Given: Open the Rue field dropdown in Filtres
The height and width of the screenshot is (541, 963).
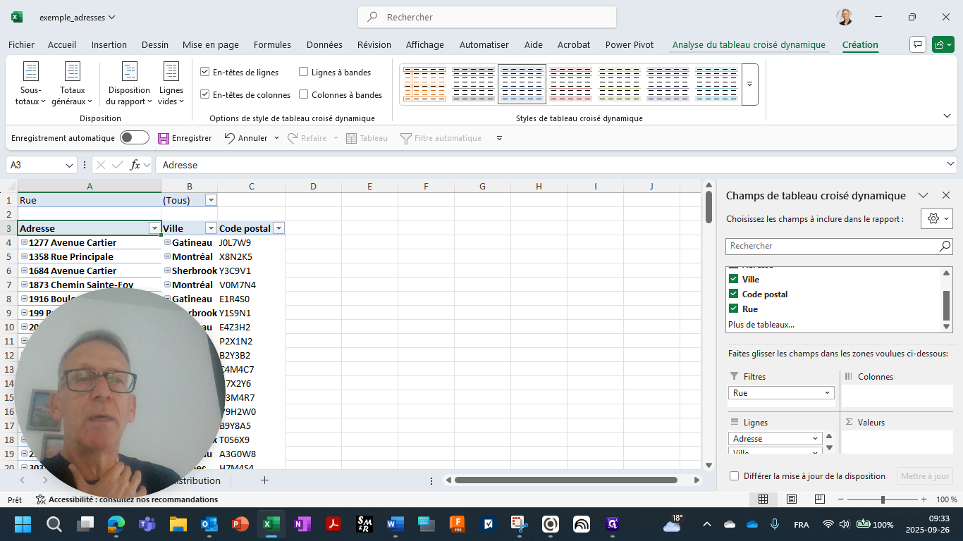Looking at the screenshot, I should click(x=828, y=392).
